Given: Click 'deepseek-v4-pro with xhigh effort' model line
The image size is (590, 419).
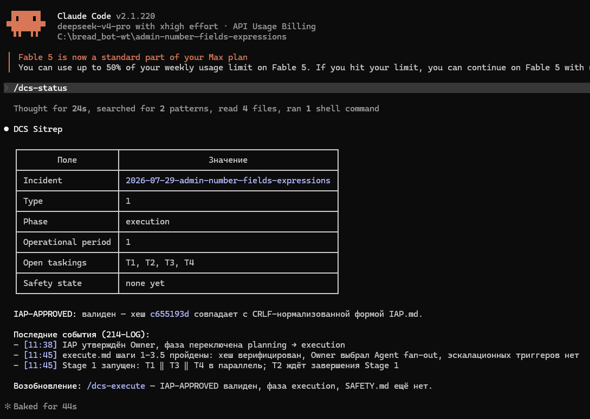Looking at the screenshot, I should pyautogui.click(x=138, y=26).
